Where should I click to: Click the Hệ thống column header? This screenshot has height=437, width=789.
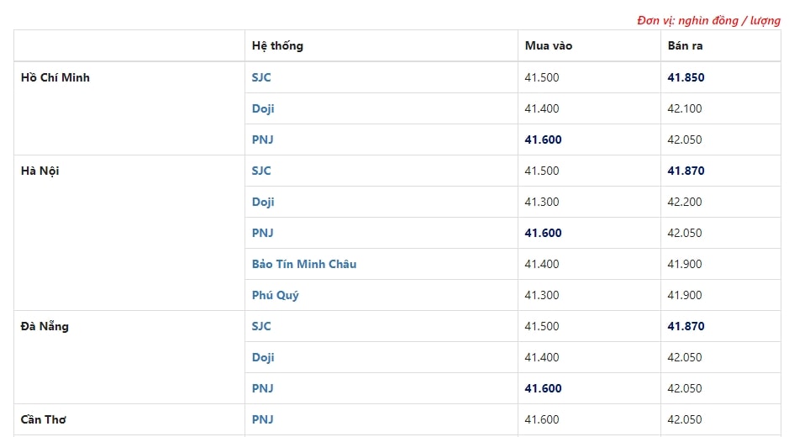click(277, 46)
